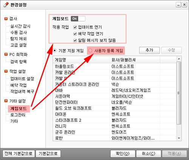Image resolution: width=189 pixels, height=160 pixels.
Task: Close the 환경설정 window
Action: point(184,5)
